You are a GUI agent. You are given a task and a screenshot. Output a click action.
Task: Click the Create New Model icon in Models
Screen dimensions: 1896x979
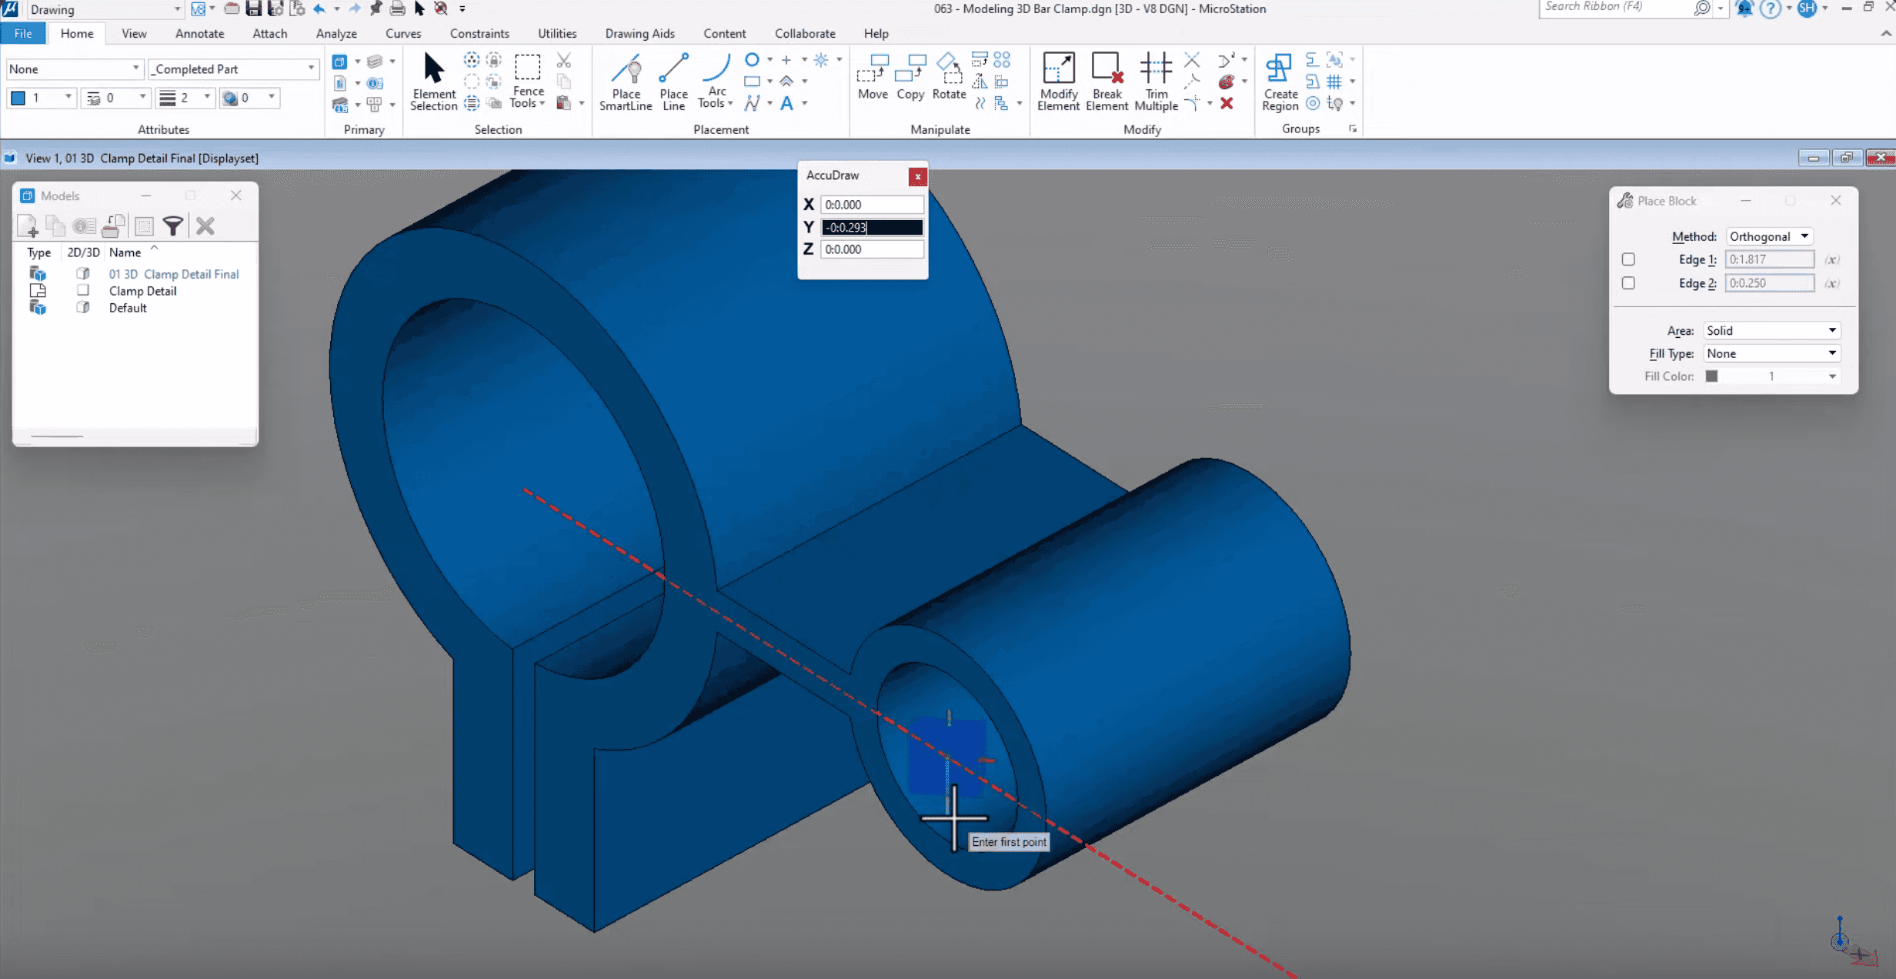(x=28, y=226)
